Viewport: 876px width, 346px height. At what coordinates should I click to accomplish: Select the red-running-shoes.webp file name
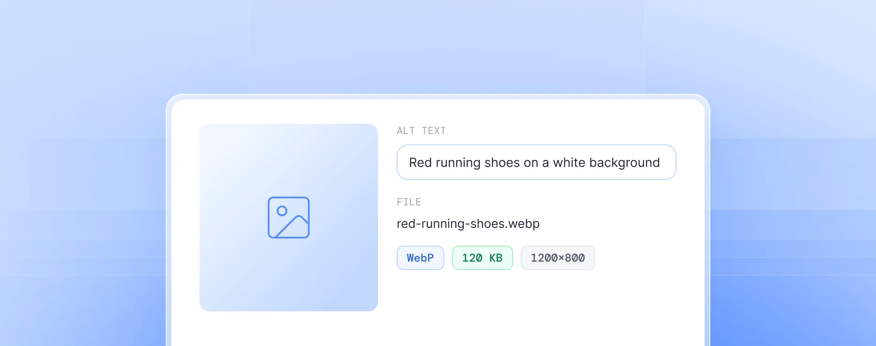tap(468, 224)
